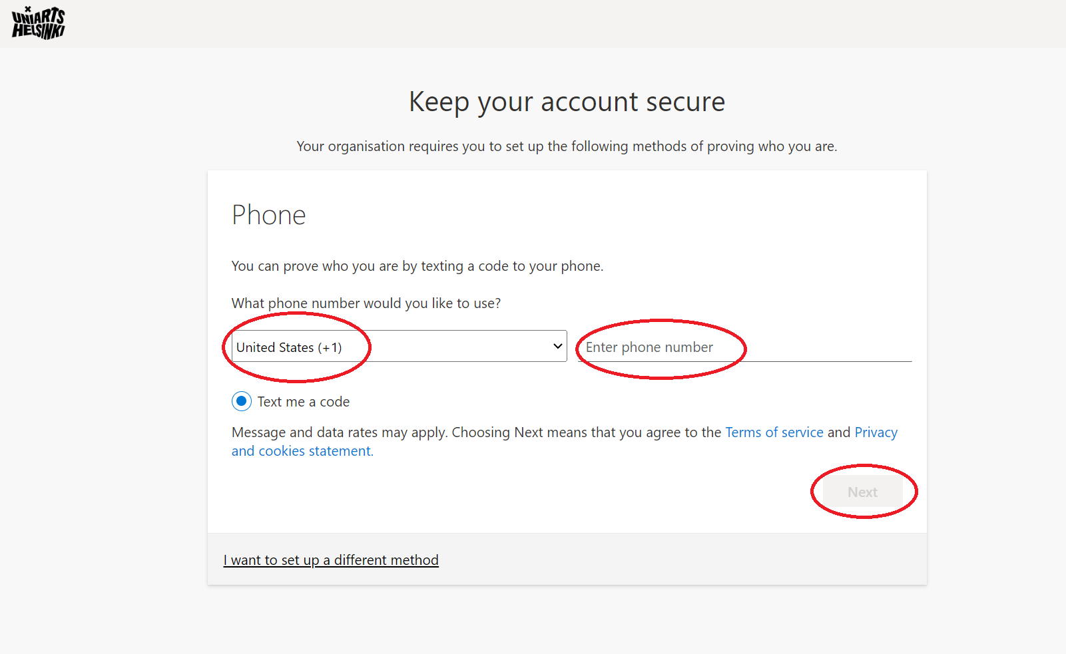Click the Keep your account secure heading
1066x654 pixels.
click(567, 101)
